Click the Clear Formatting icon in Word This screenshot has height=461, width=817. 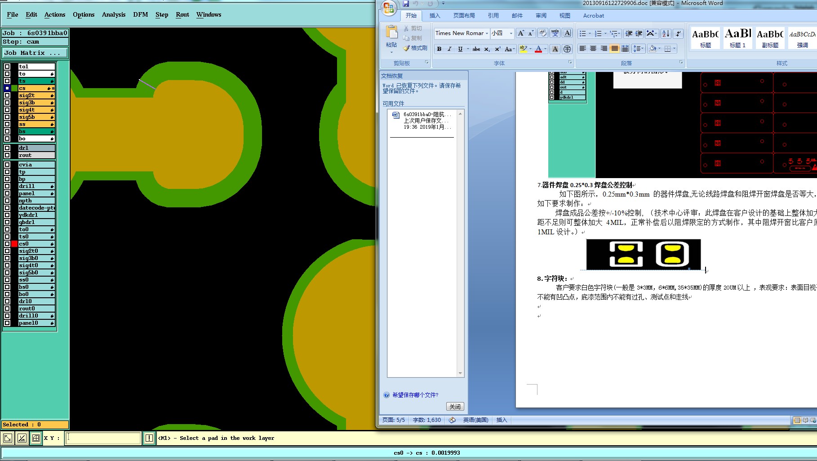pos(543,33)
